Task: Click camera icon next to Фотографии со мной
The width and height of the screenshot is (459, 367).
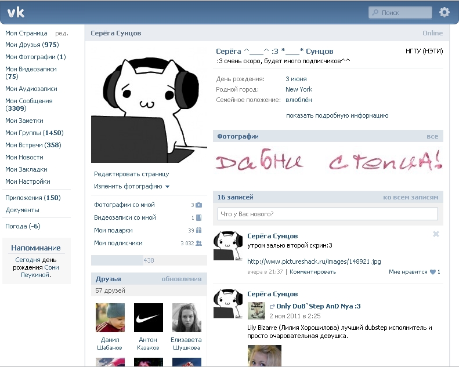Action: tap(198, 205)
